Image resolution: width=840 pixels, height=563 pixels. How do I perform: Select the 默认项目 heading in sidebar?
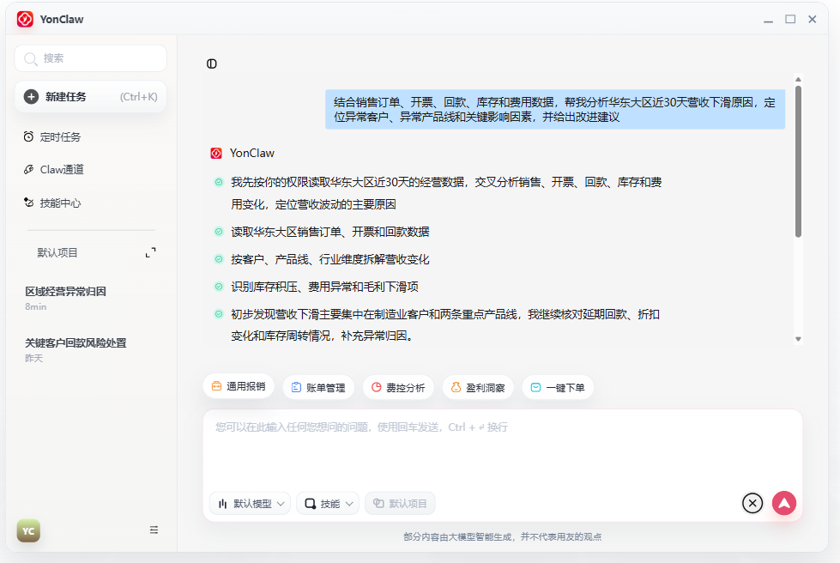pyautogui.click(x=57, y=253)
